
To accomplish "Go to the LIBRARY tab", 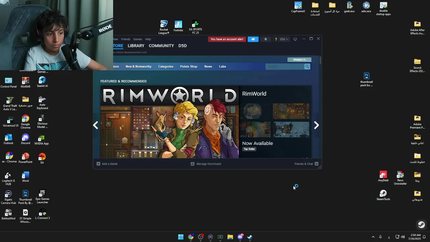I will coord(136,46).
